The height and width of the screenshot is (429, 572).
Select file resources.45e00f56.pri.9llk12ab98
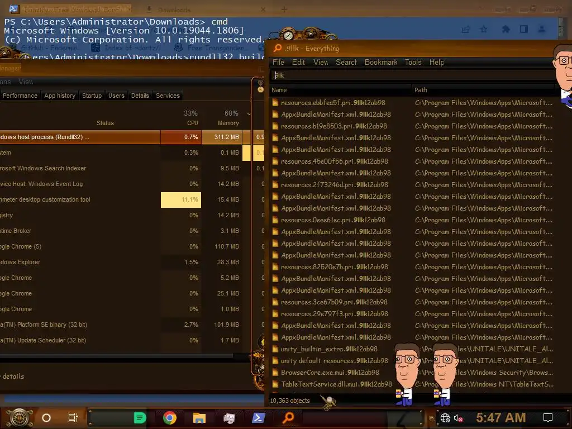[x=334, y=161]
